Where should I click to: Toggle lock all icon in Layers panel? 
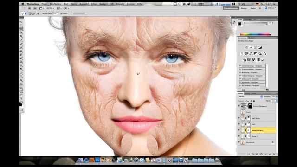point(254,101)
